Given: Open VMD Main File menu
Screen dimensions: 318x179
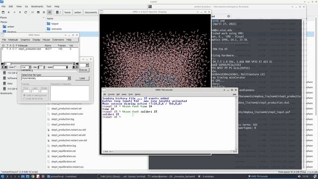Looking at the screenshot, I should click(x=4, y=40).
